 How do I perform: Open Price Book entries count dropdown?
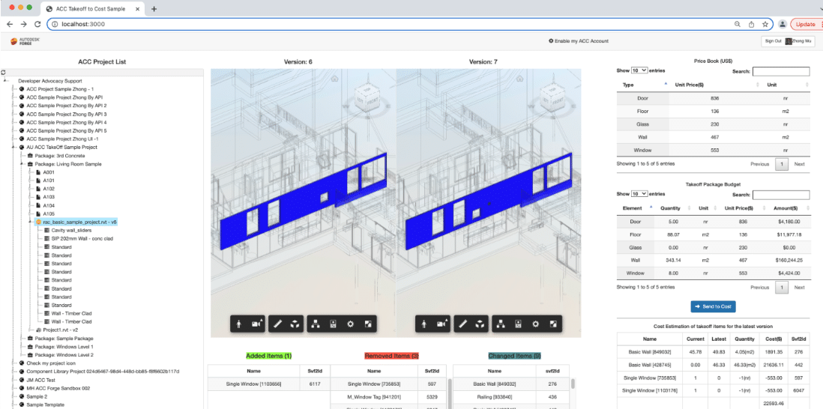tap(639, 70)
